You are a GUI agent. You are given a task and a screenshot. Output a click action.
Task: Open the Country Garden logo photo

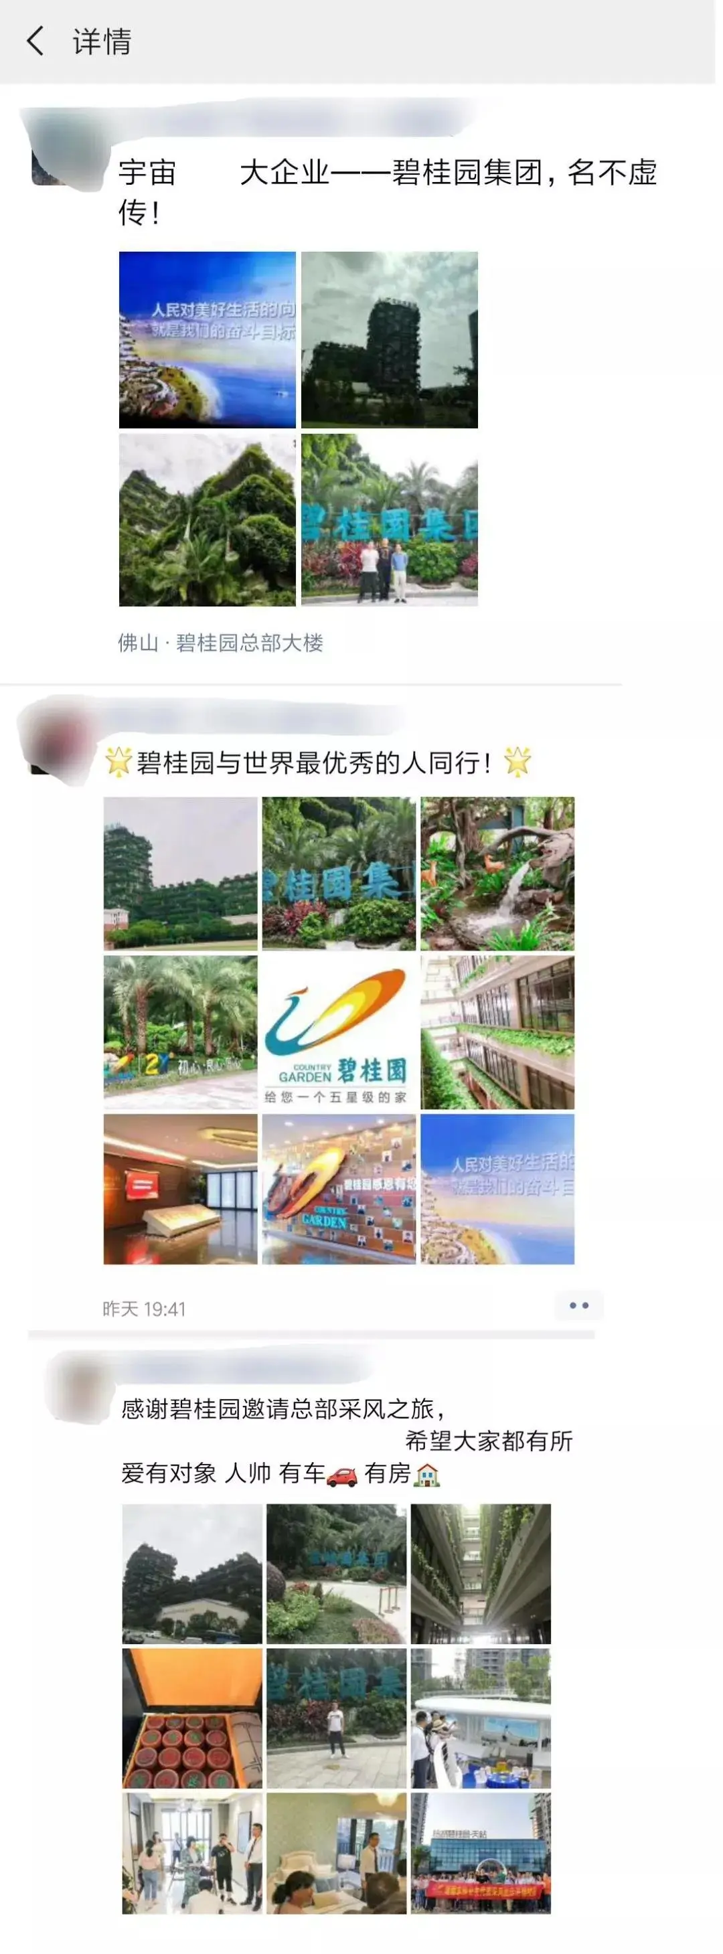pyautogui.click(x=338, y=1032)
